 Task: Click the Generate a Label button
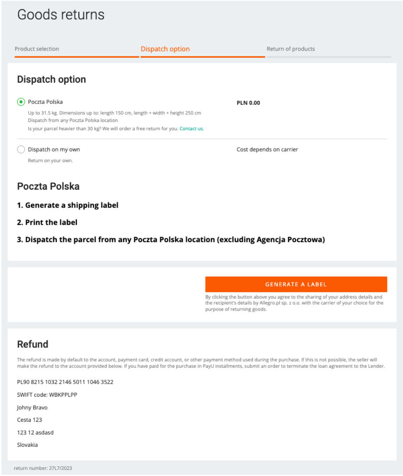296,284
